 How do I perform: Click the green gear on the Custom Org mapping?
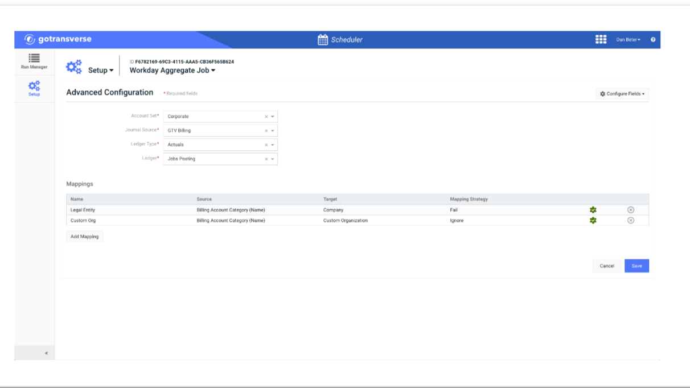coord(594,221)
